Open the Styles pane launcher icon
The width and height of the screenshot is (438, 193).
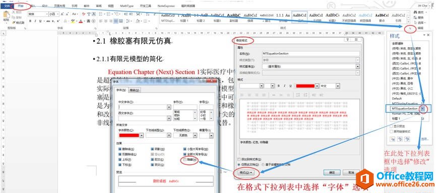[410, 29]
